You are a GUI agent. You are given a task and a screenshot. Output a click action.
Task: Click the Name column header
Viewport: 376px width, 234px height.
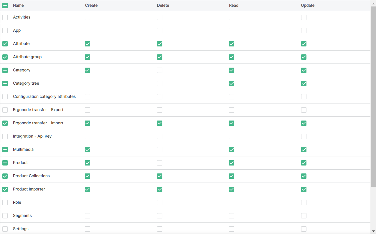19,6
